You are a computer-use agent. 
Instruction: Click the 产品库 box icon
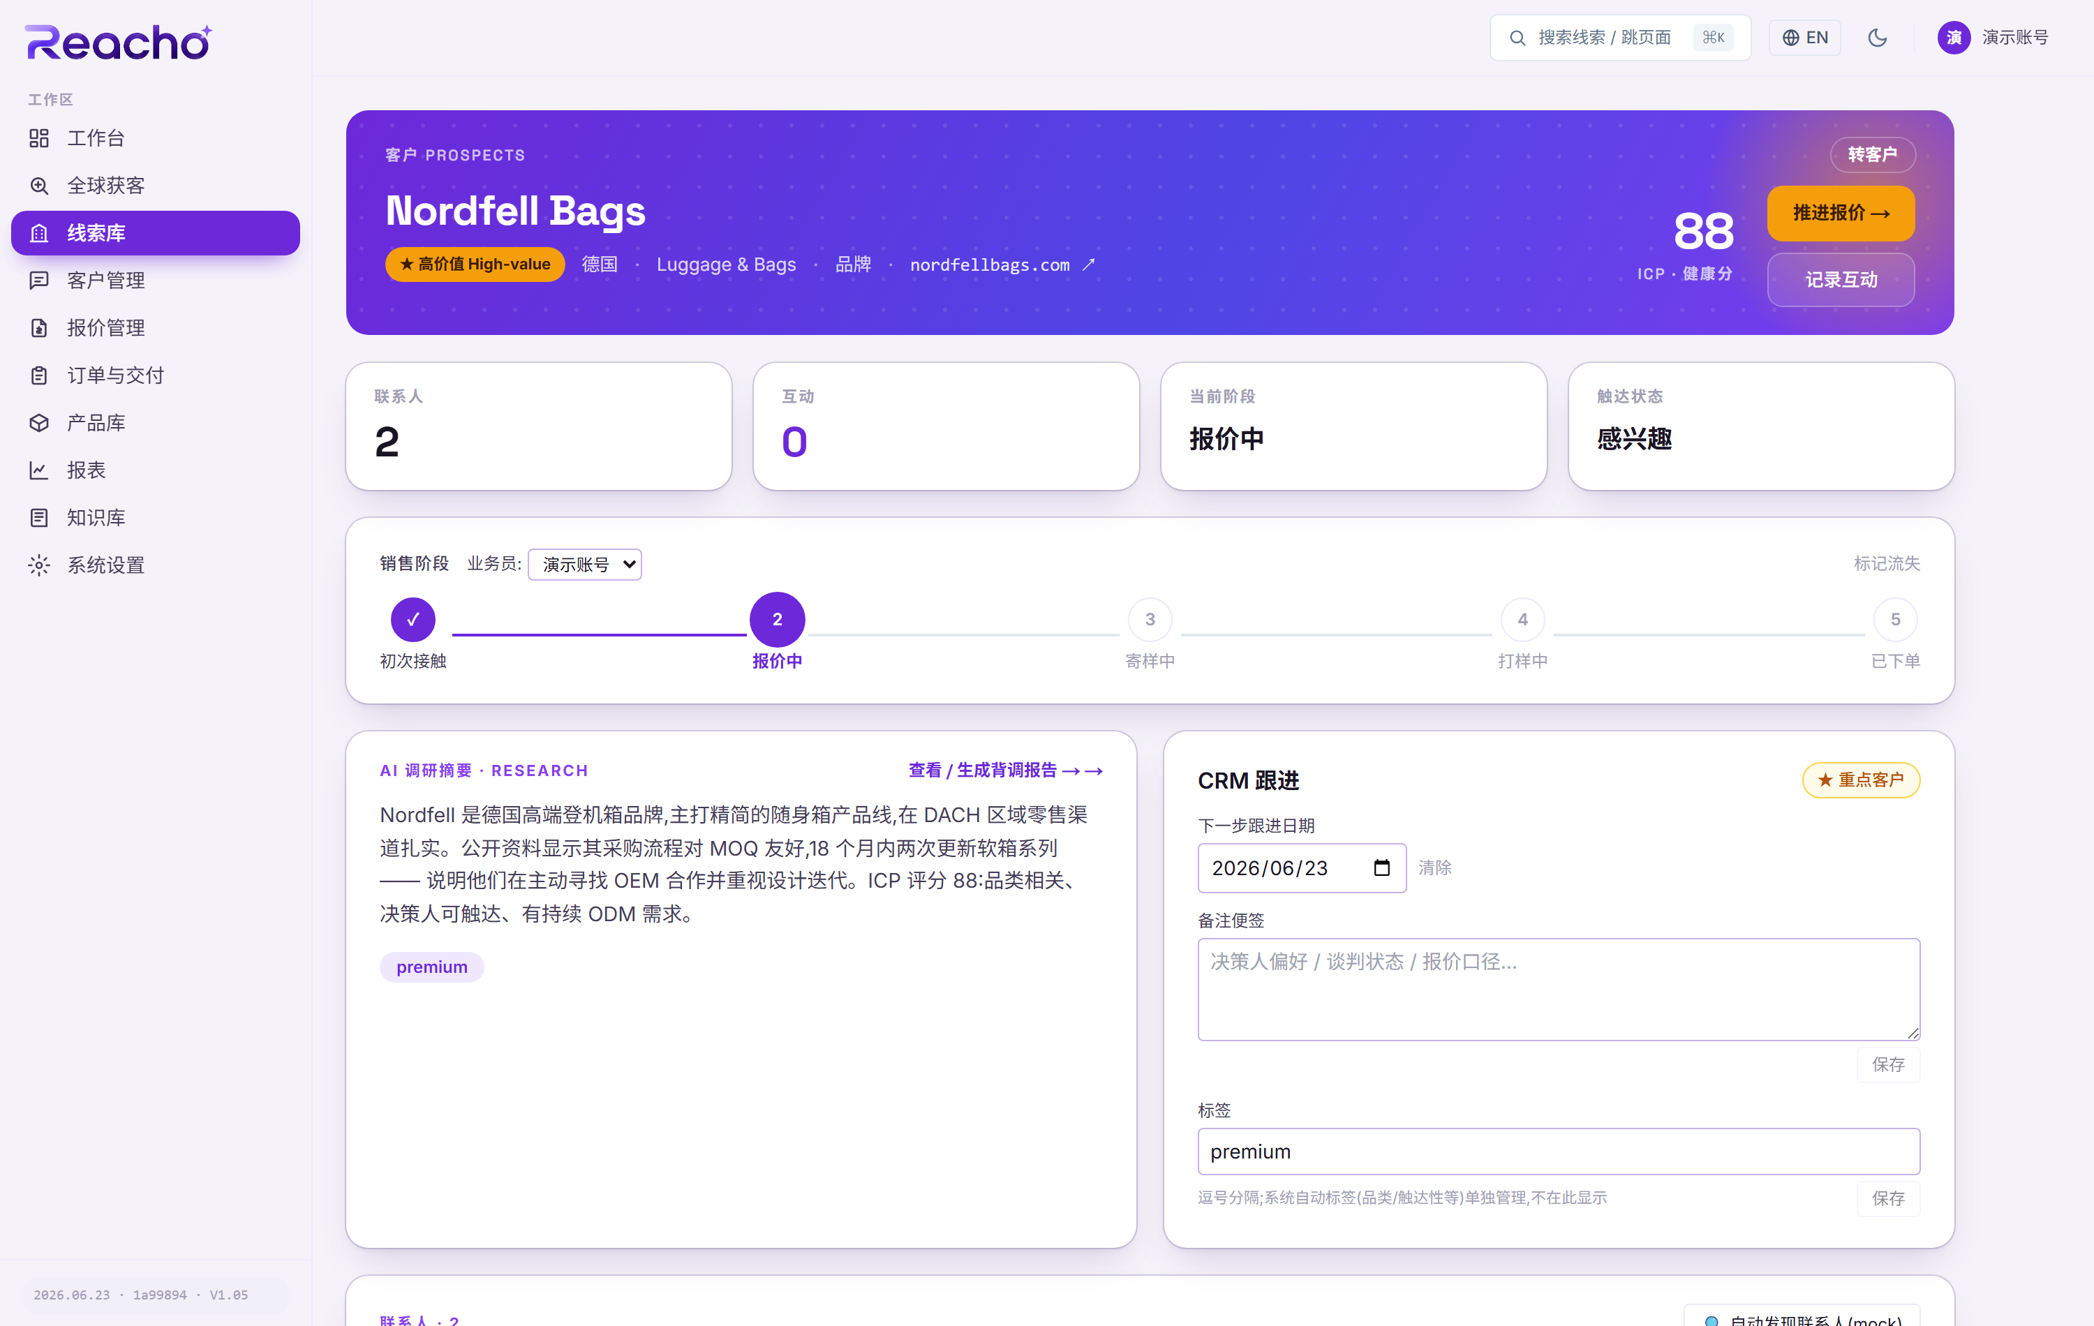point(39,423)
